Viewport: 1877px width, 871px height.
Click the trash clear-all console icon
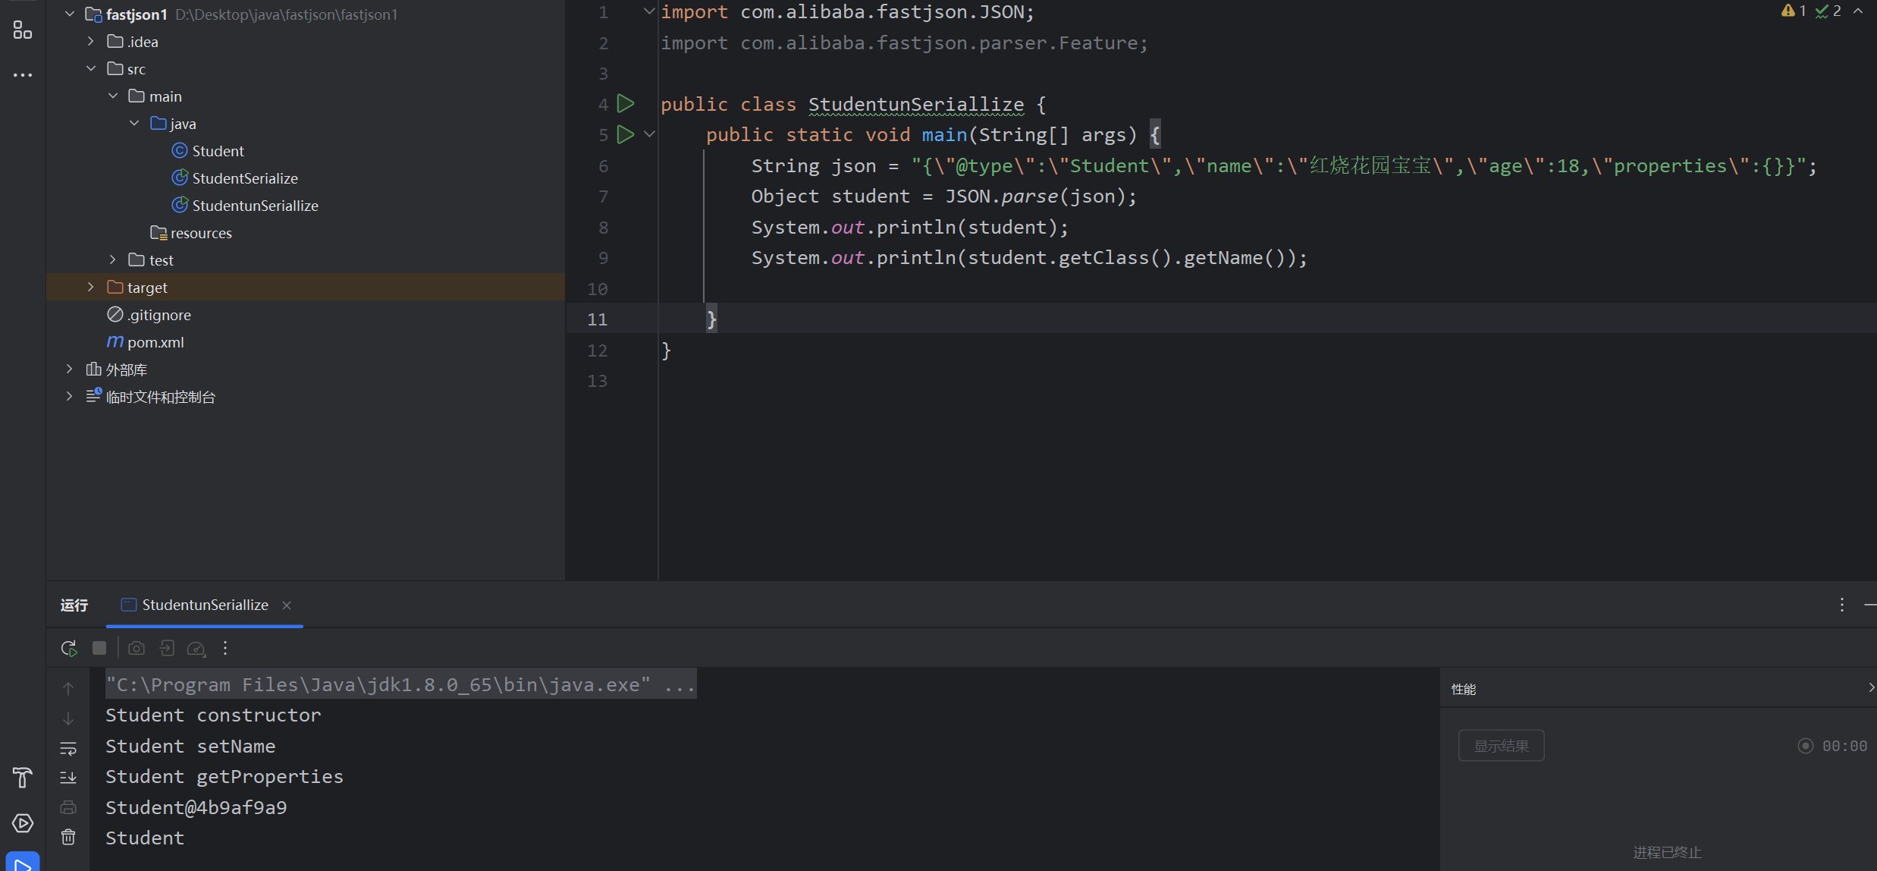(68, 837)
